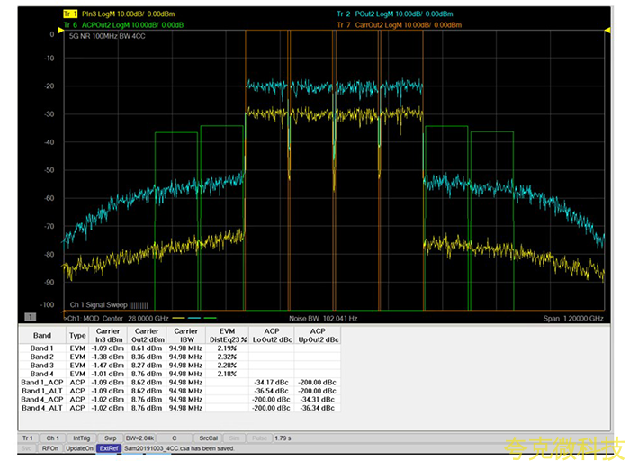Click the EVM DistEq23 % column header
Image resolution: width=630 pixels, height=461 pixels.
pos(228,335)
